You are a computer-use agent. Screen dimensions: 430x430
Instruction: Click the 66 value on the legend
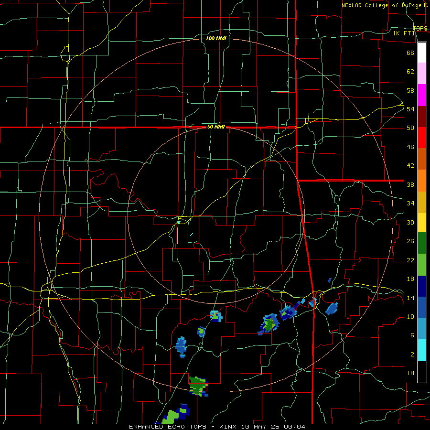pyautogui.click(x=410, y=53)
